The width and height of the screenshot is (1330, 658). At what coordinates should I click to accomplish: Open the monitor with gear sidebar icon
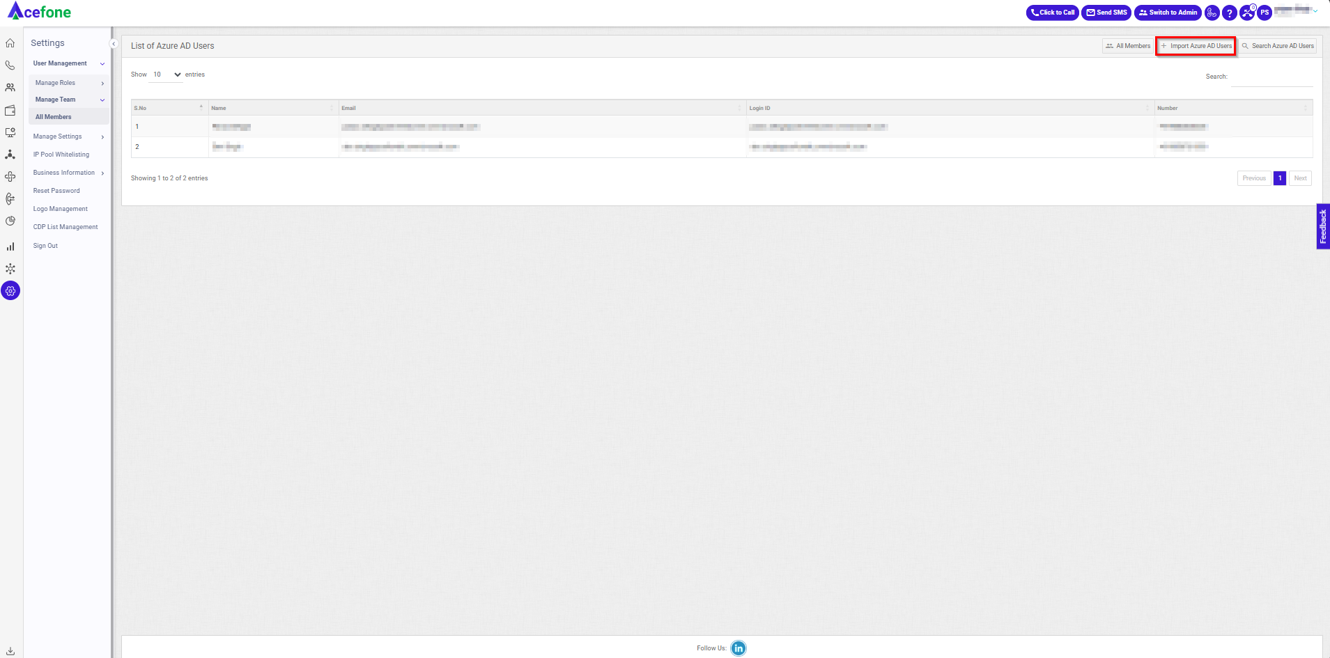point(10,132)
